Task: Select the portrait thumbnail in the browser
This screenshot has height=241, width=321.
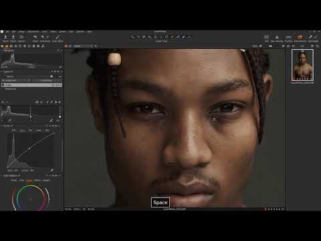Action: click(302, 65)
